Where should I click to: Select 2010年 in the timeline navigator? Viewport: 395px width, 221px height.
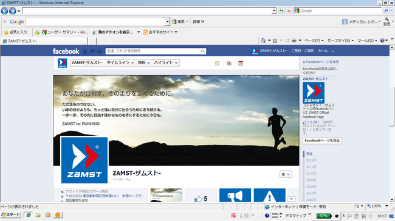pyautogui.click(x=311, y=174)
